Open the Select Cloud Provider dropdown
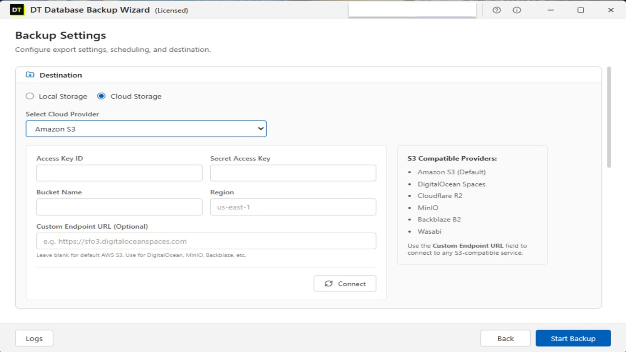Screen dimensions: 626x352 pyautogui.click(x=146, y=129)
